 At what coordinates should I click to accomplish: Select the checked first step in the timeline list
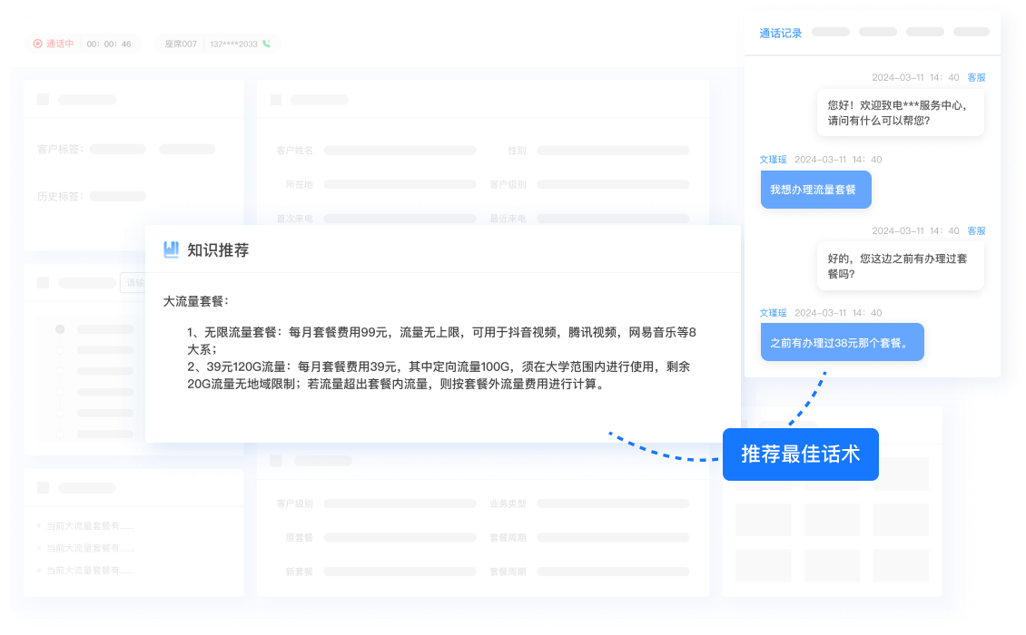click(60, 329)
